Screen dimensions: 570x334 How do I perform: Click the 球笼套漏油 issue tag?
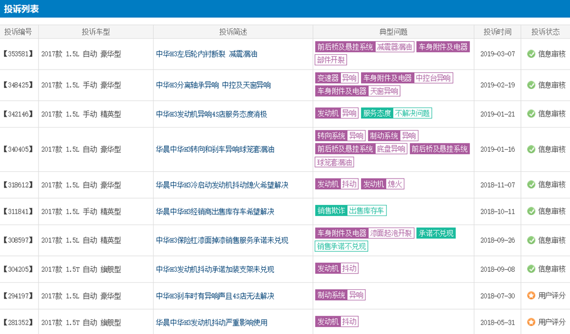(335, 162)
